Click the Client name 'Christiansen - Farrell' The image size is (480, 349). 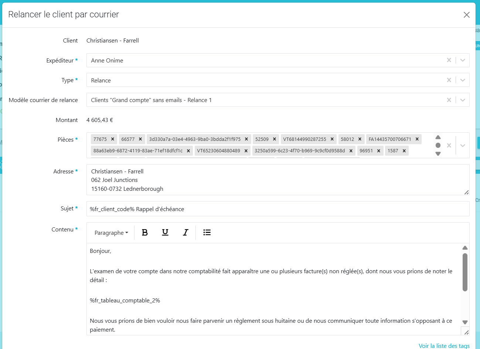pyautogui.click(x=113, y=41)
